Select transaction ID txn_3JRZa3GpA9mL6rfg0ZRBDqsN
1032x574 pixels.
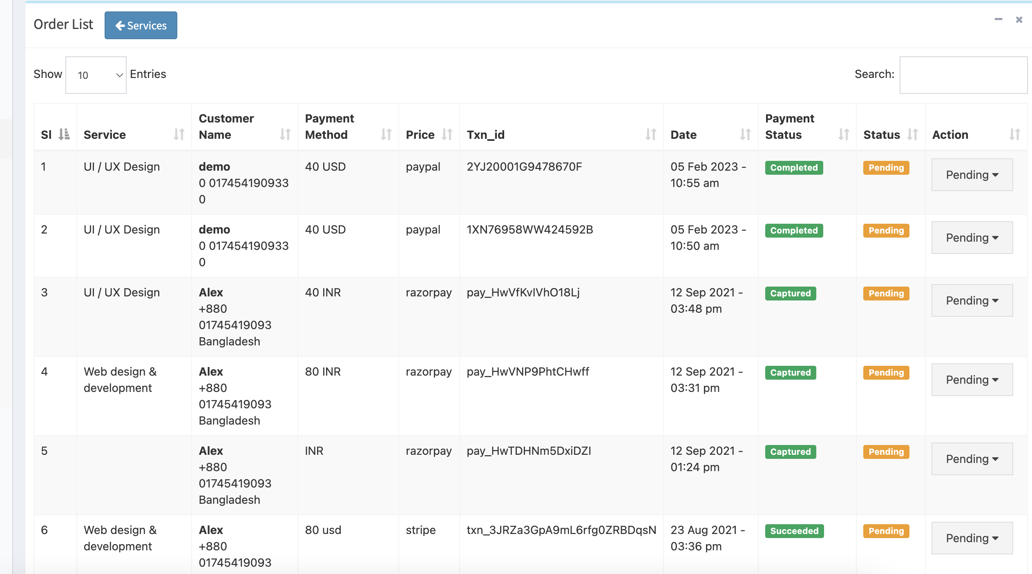561,530
